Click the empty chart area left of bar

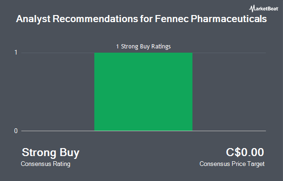[58, 92]
